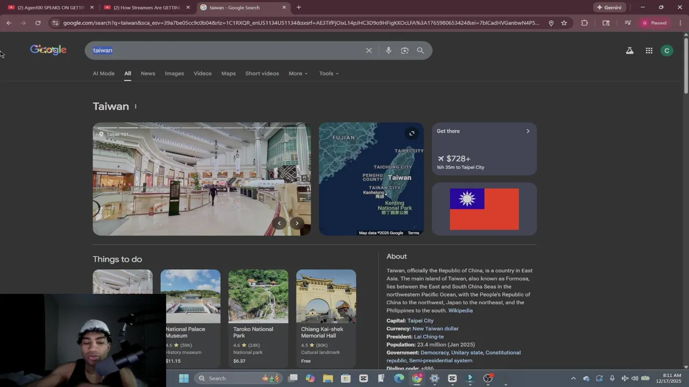Open the Wikipedia link in About
This screenshot has width=689, height=387.
coord(460,311)
